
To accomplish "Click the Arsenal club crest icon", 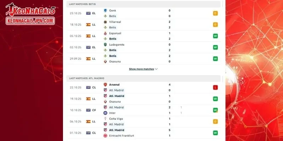I will 105,85.
